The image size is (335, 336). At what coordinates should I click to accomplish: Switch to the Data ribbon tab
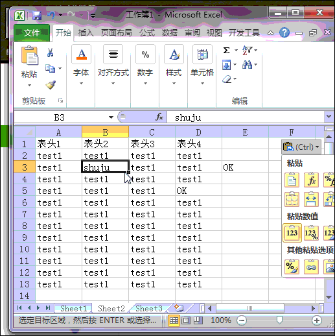click(170, 33)
